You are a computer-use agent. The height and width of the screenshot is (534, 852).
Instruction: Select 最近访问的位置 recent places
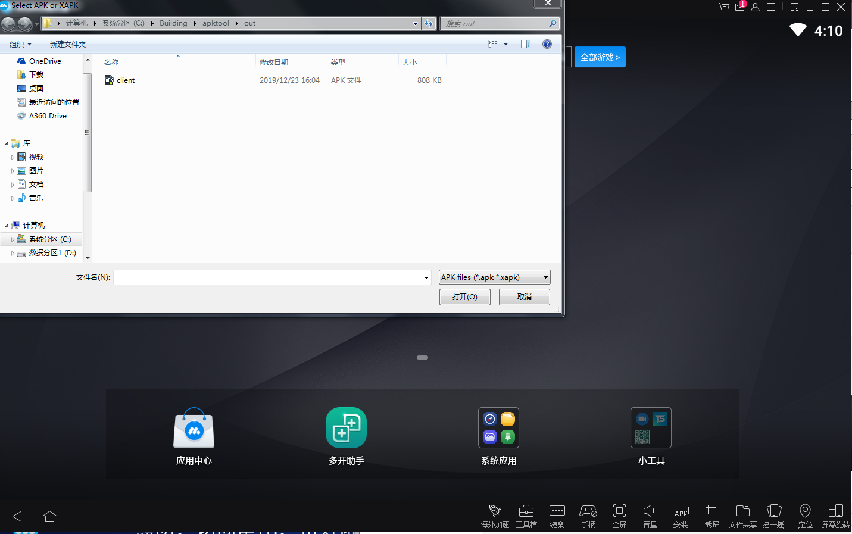pos(48,102)
